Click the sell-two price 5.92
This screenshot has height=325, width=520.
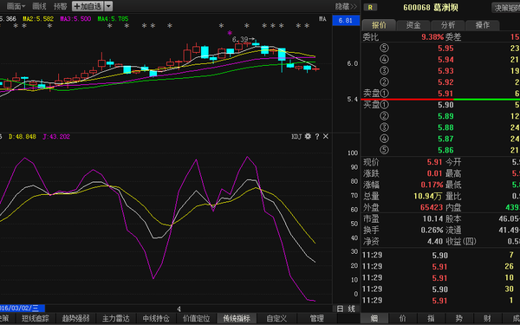[x=445, y=82]
